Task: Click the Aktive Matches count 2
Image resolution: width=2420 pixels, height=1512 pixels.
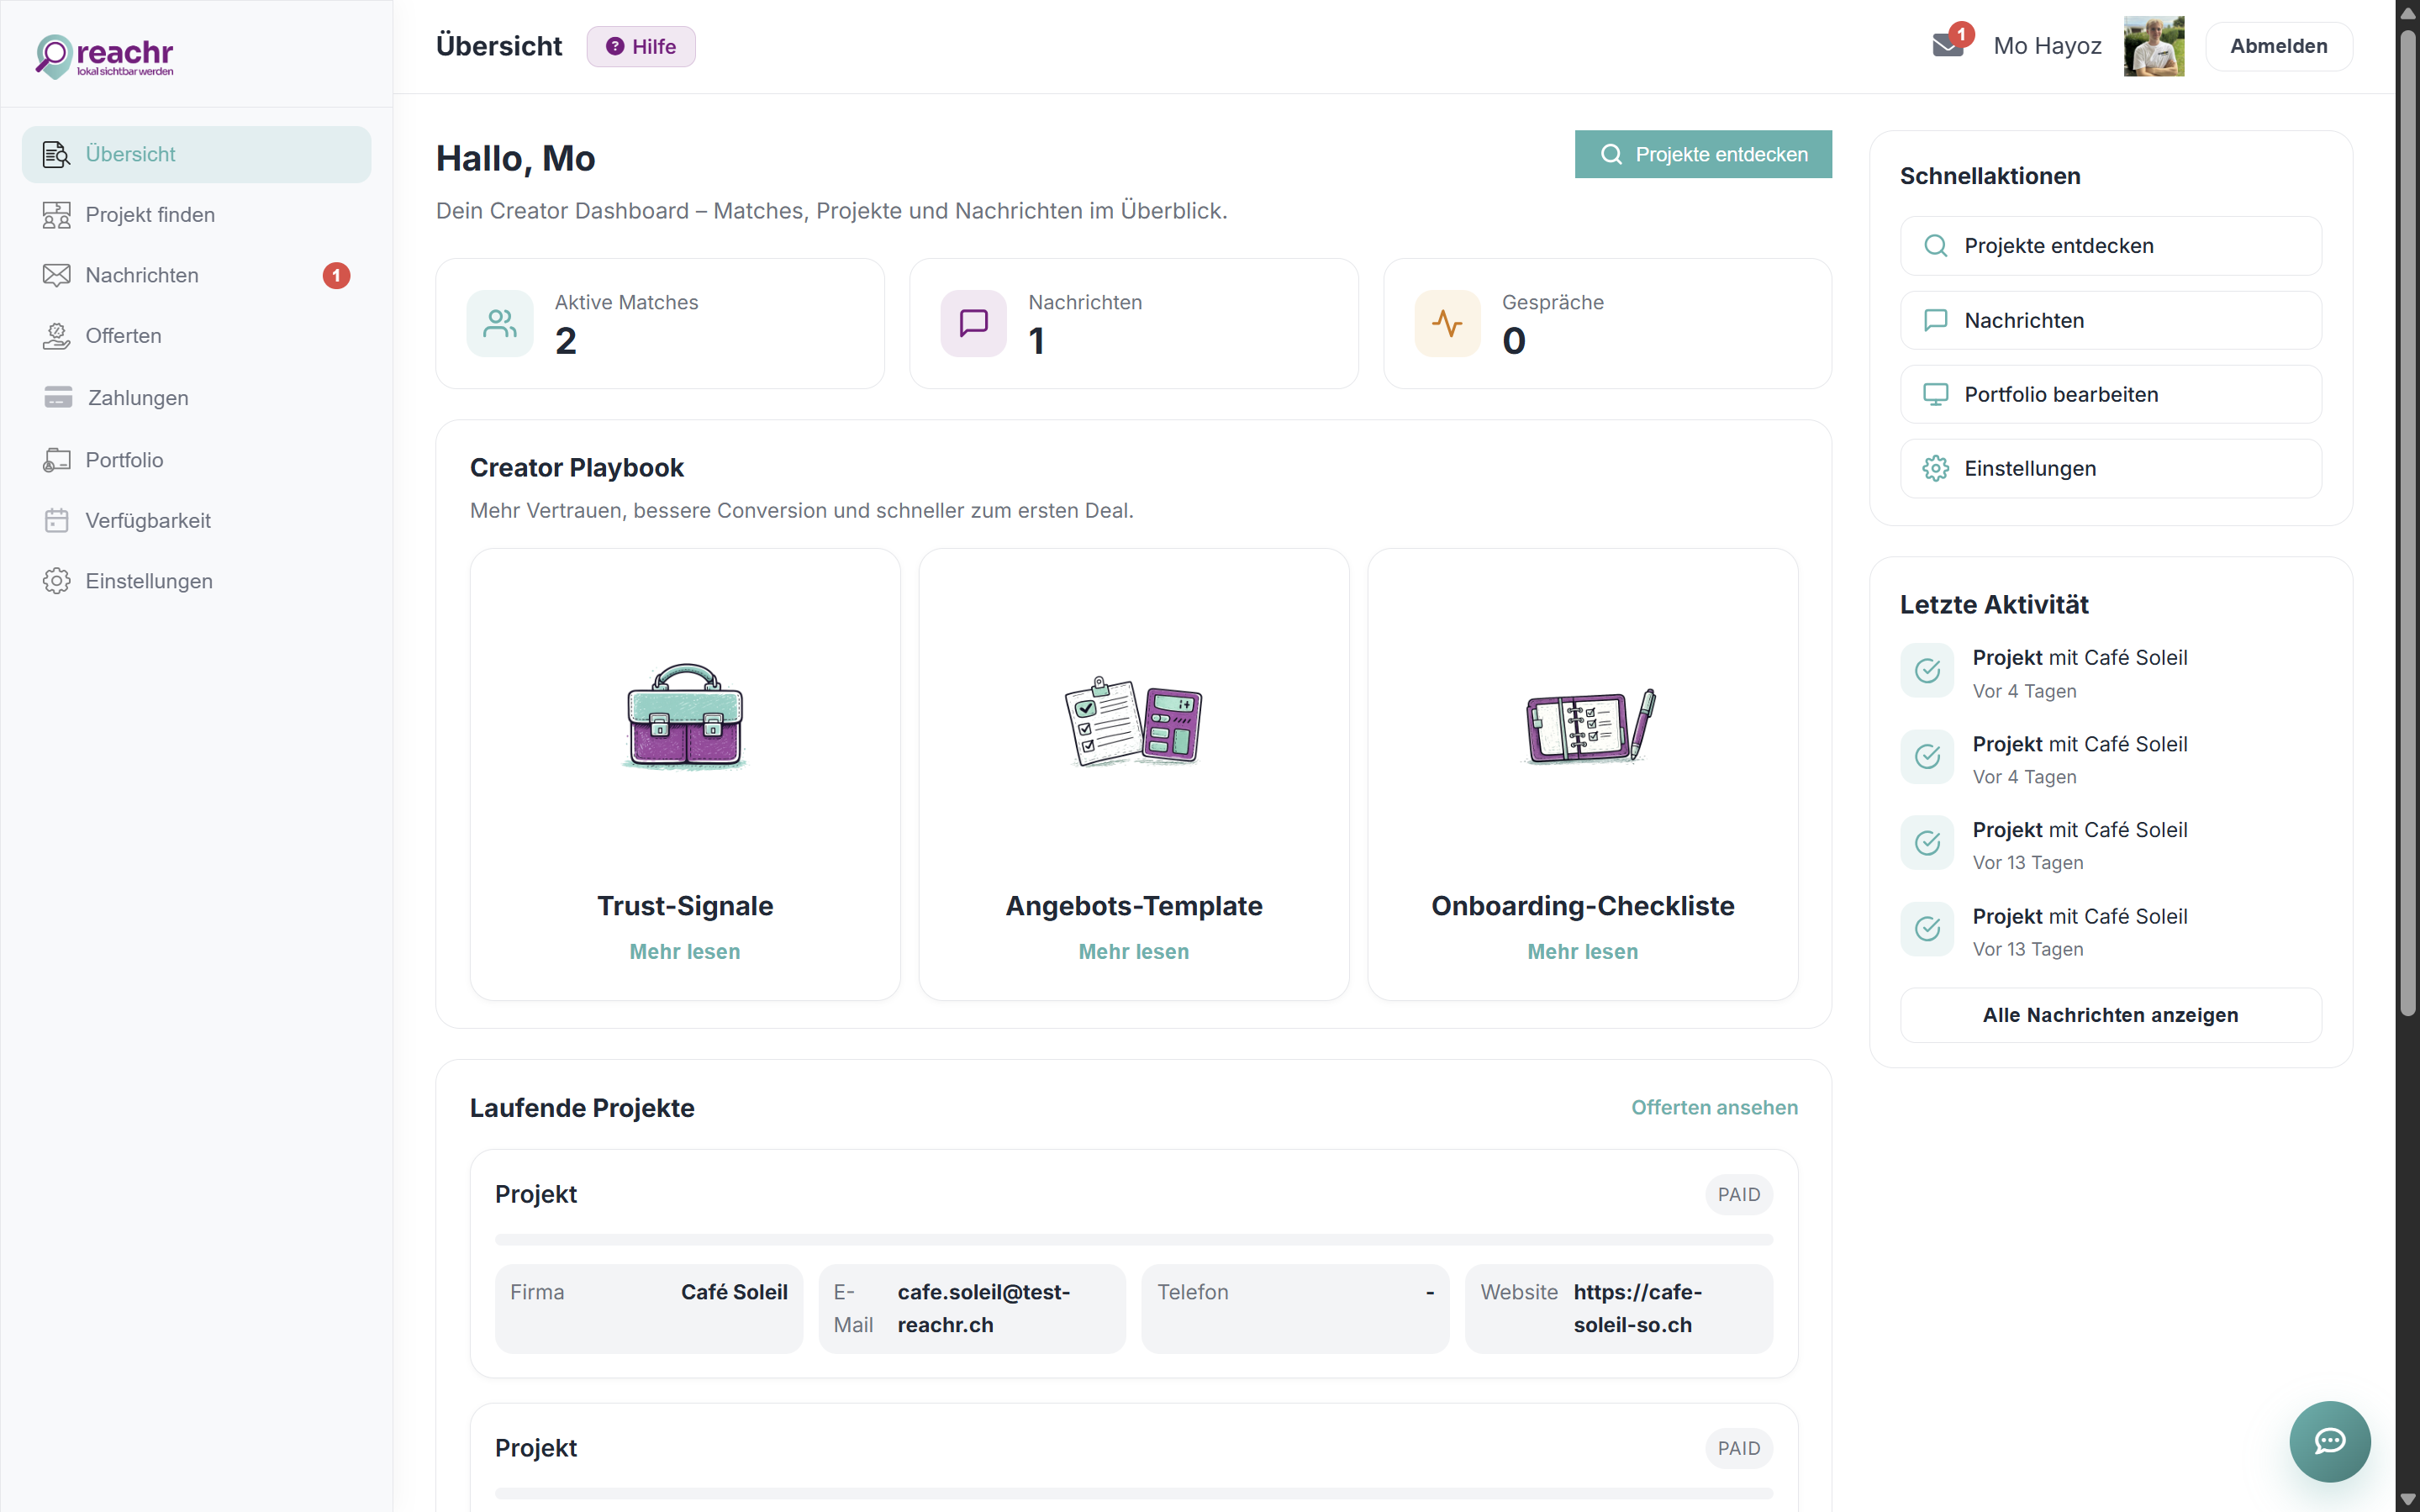Action: (566, 341)
